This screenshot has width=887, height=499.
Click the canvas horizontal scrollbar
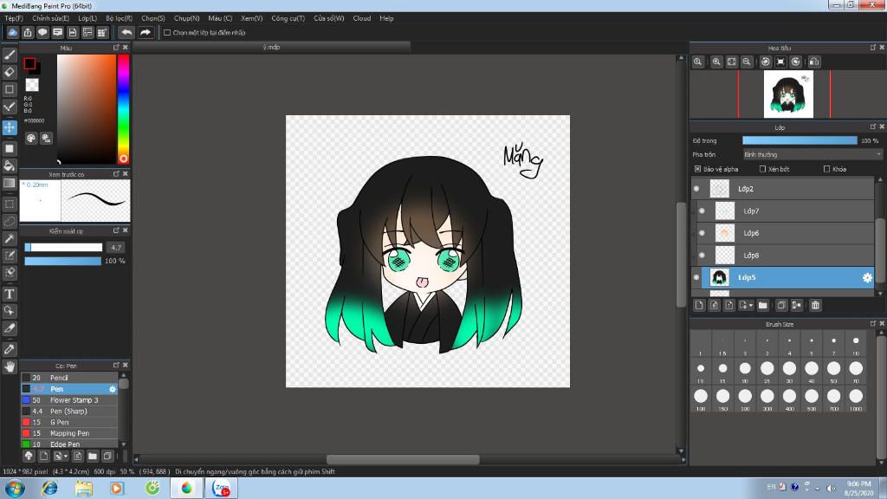click(x=403, y=459)
